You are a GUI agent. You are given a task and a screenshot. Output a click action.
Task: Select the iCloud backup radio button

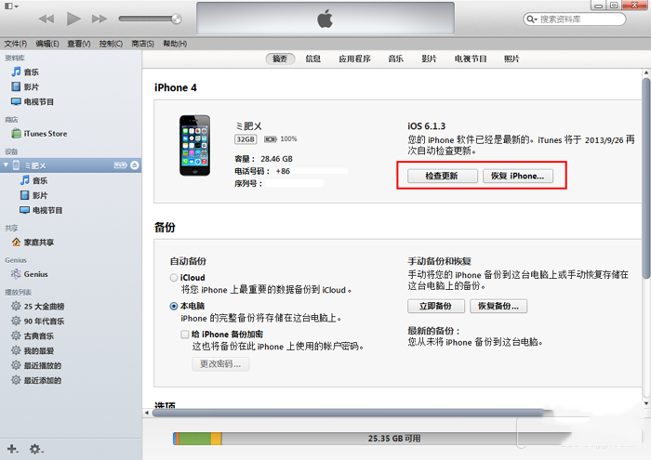pyautogui.click(x=174, y=278)
